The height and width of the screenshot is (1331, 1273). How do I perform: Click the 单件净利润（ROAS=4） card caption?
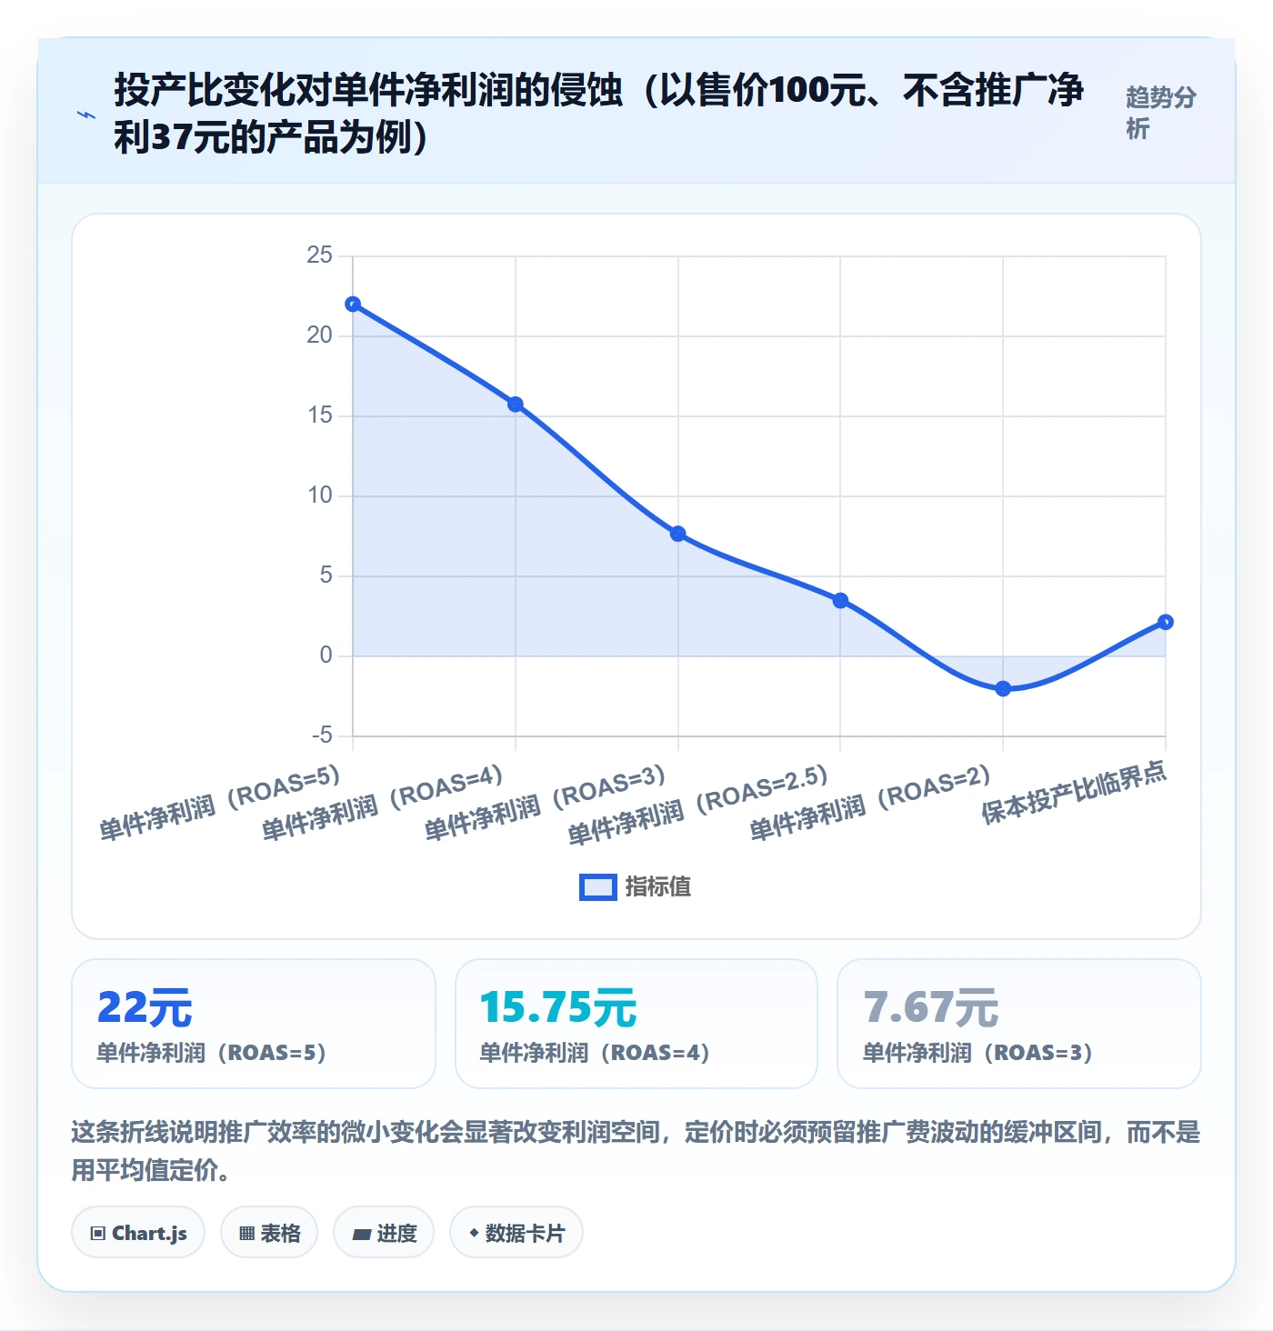coord(595,1053)
